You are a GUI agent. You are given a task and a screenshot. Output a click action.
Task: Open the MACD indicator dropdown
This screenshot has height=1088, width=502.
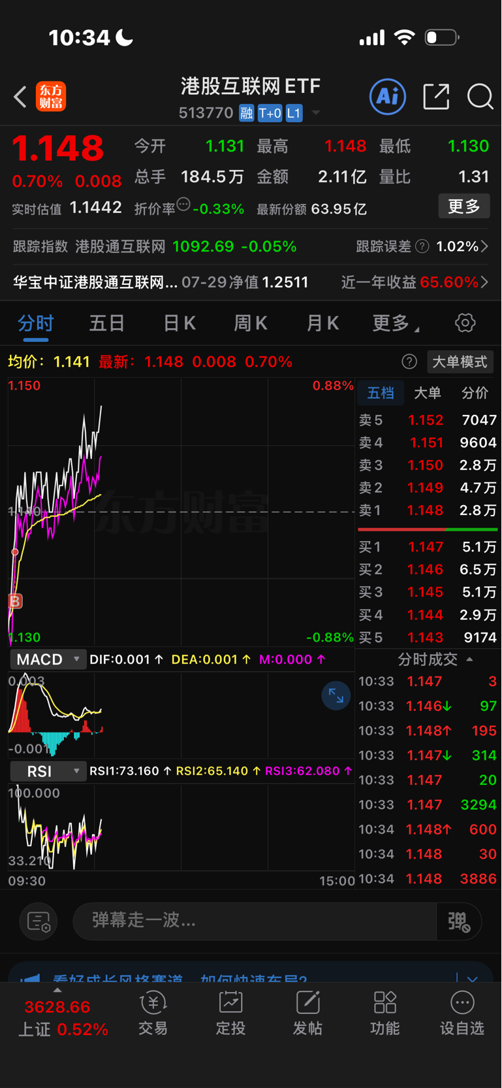[x=48, y=659]
